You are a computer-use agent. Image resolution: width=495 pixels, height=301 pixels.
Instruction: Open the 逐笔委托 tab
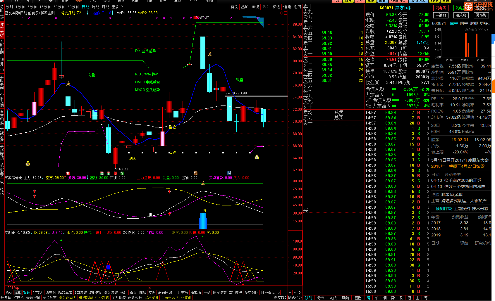(135, 297)
